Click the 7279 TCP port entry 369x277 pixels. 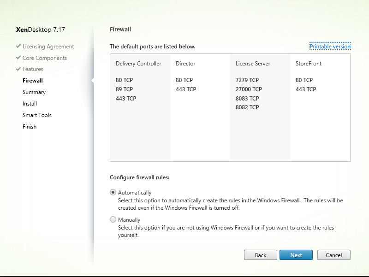(247, 80)
